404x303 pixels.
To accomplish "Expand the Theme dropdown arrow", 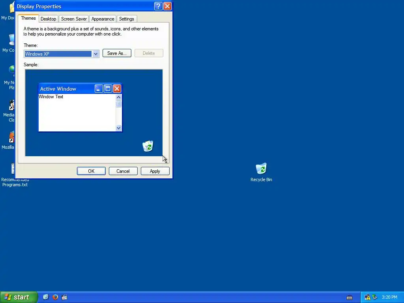I will click(95, 54).
